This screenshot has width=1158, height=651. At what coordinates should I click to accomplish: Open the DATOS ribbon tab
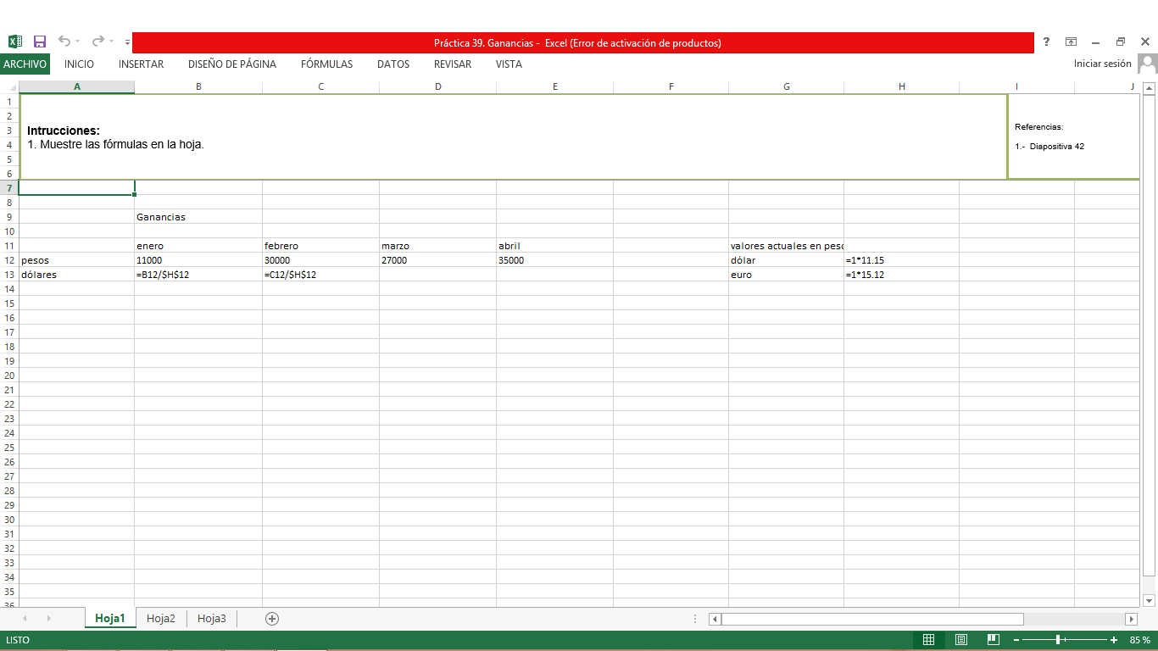coord(393,64)
